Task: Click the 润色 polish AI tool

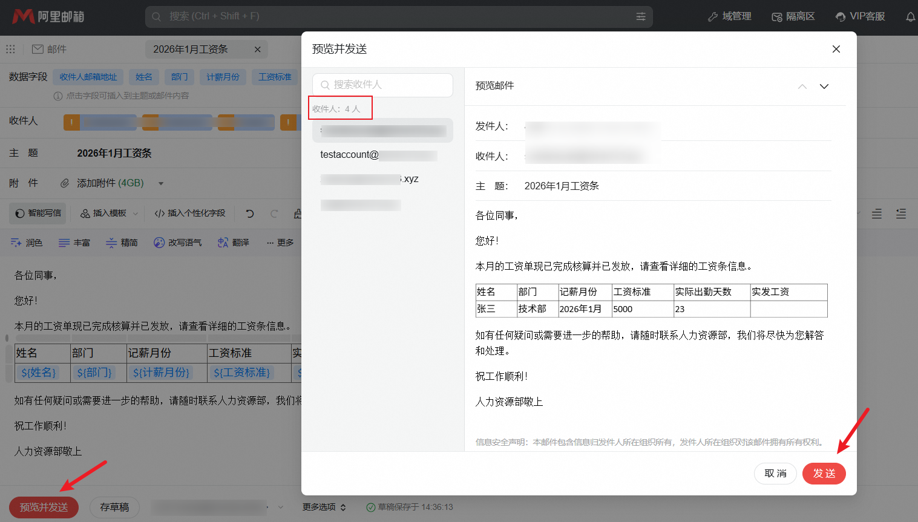Action: 27,243
